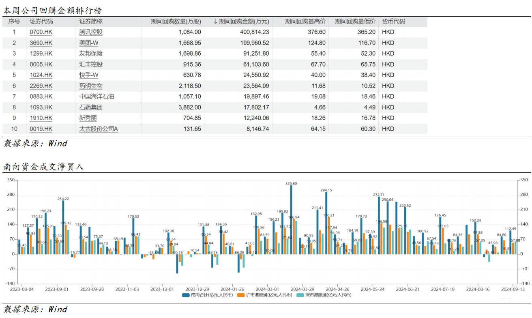Sort by the 期间回购金额(万元) column header

[241, 21]
